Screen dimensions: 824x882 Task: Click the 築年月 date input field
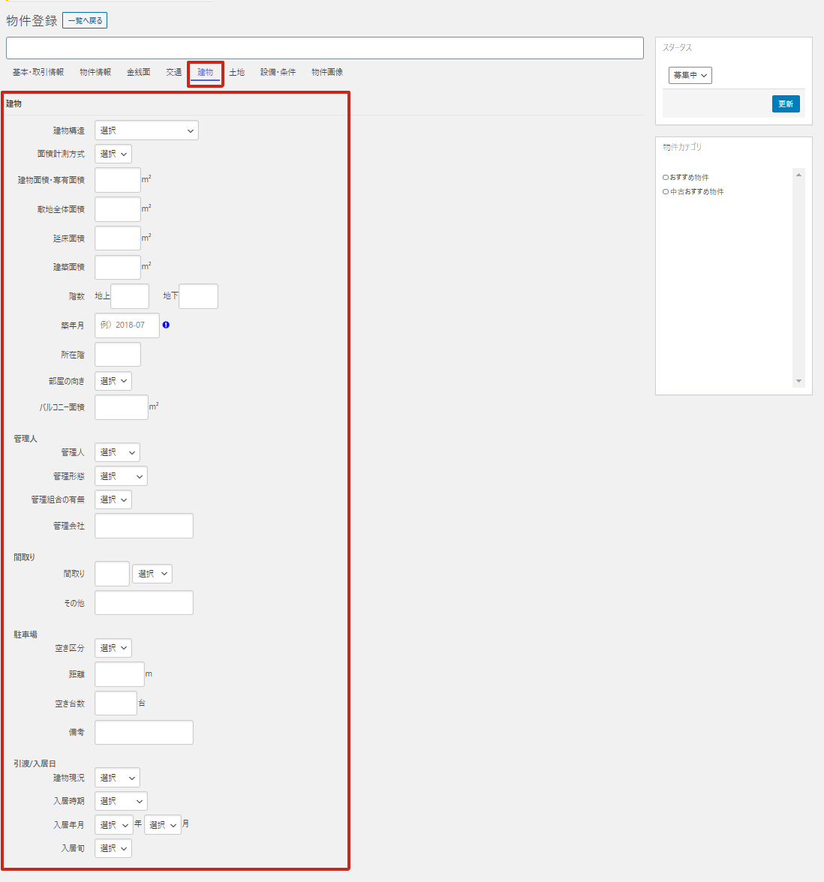coord(127,325)
